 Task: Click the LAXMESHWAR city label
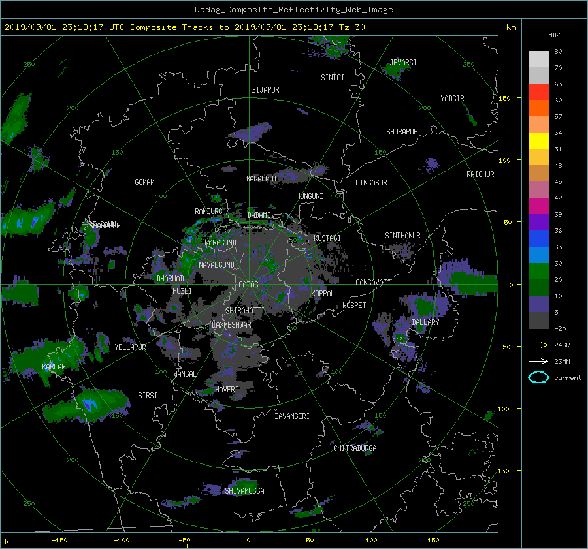231,325
